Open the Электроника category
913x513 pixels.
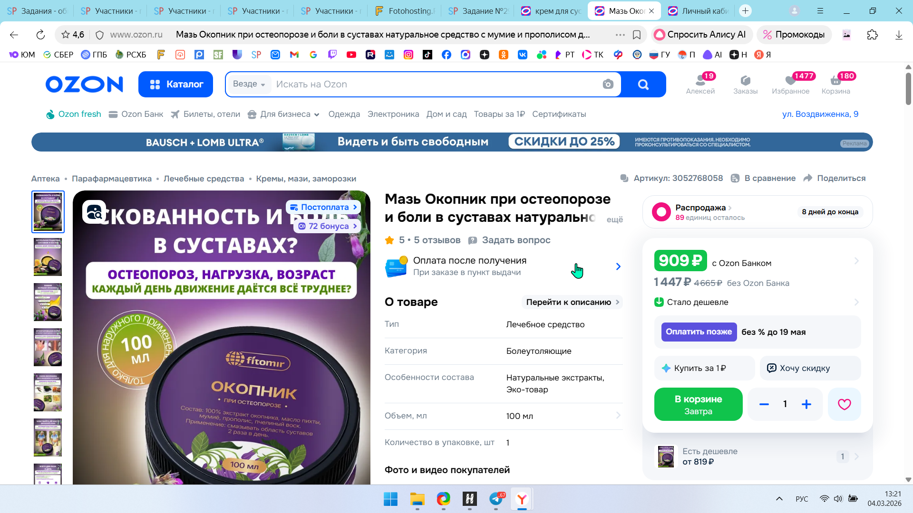point(393,114)
